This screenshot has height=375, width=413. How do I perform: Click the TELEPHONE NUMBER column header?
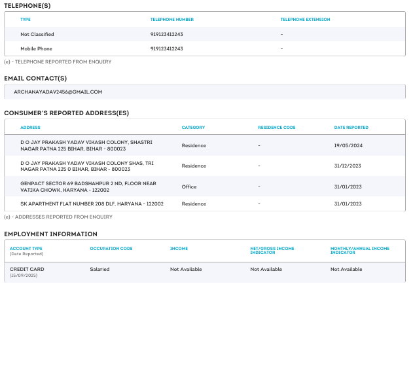[171, 20]
